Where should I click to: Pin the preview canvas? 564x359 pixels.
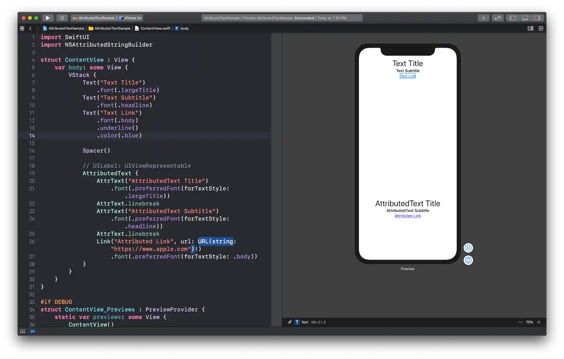point(290,322)
